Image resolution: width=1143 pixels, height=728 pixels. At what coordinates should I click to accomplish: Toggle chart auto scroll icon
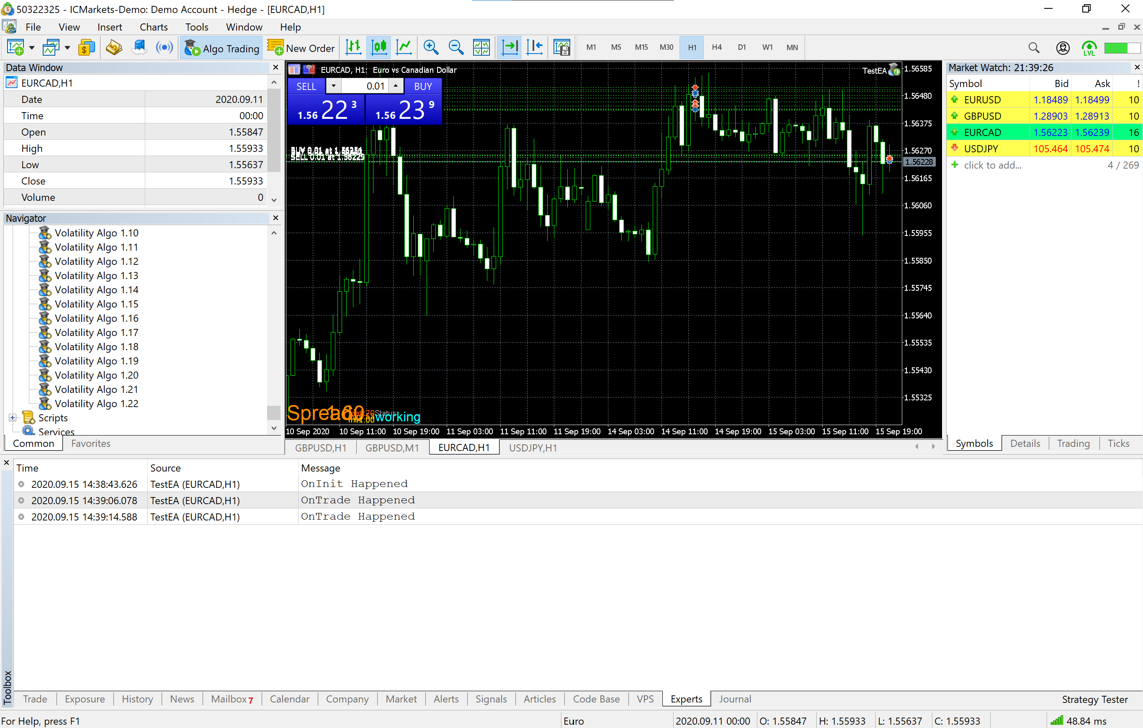coord(509,47)
